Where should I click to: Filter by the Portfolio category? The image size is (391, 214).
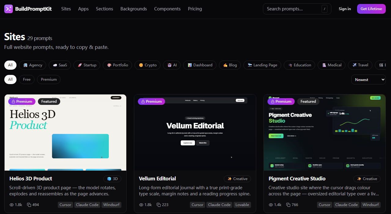coord(117,65)
